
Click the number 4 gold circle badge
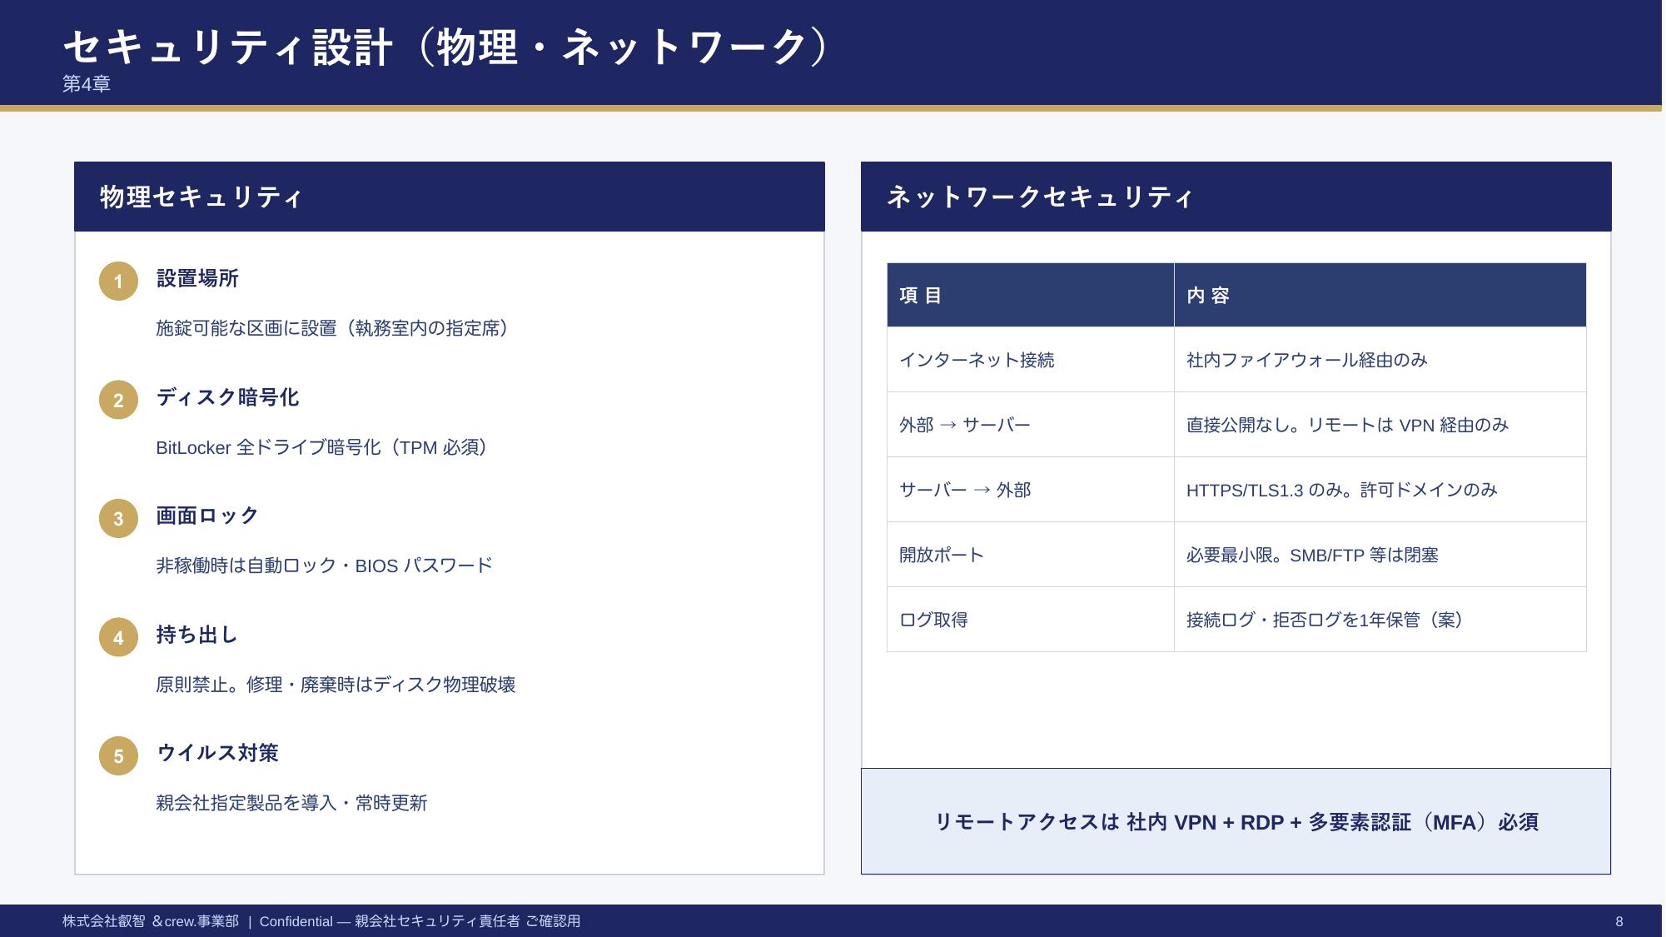click(x=118, y=637)
